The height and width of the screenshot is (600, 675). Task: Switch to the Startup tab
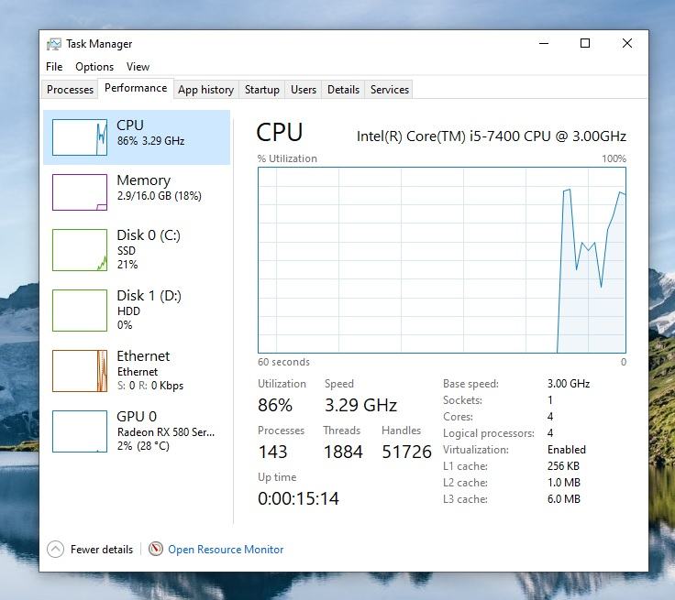point(261,90)
